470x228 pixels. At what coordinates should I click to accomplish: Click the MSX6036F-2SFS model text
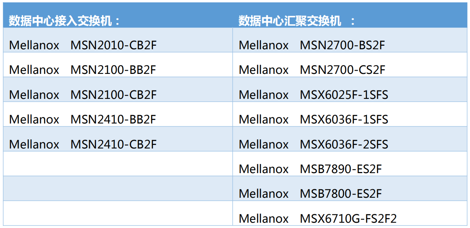[x=344, y=144]
